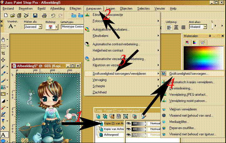This screenshot has width=226, height=143.
Task: Click the Pin icon on Materialen palette
Action: (210, 36)
